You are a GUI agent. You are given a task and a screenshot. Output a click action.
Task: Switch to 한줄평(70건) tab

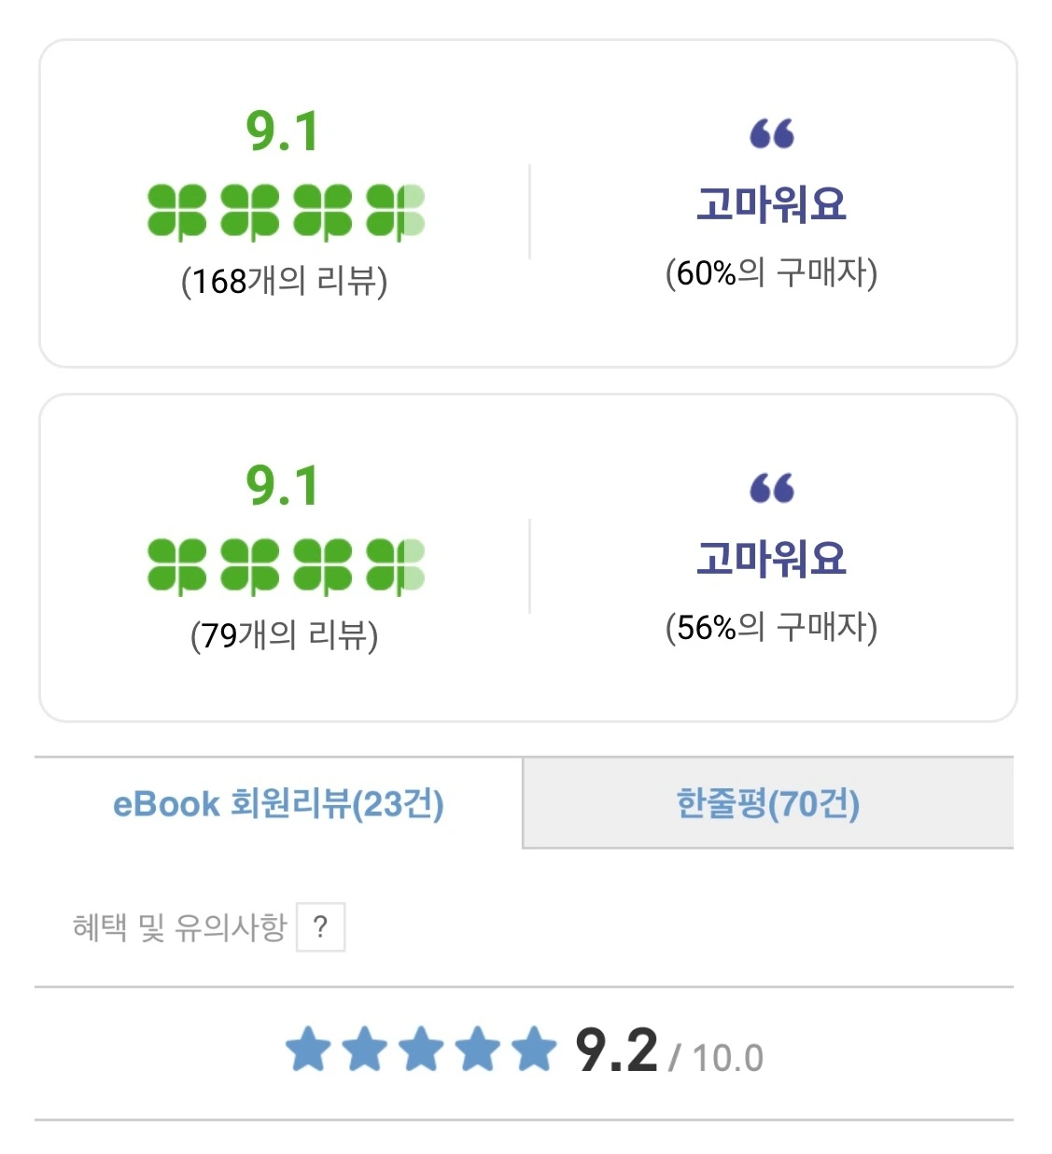[x=768, y=803]
